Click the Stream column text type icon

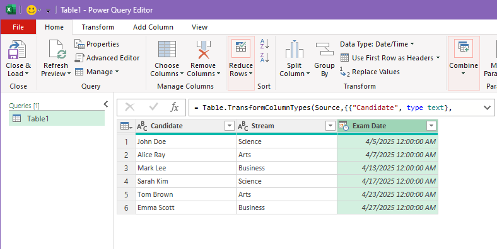[x=243, y=126]
